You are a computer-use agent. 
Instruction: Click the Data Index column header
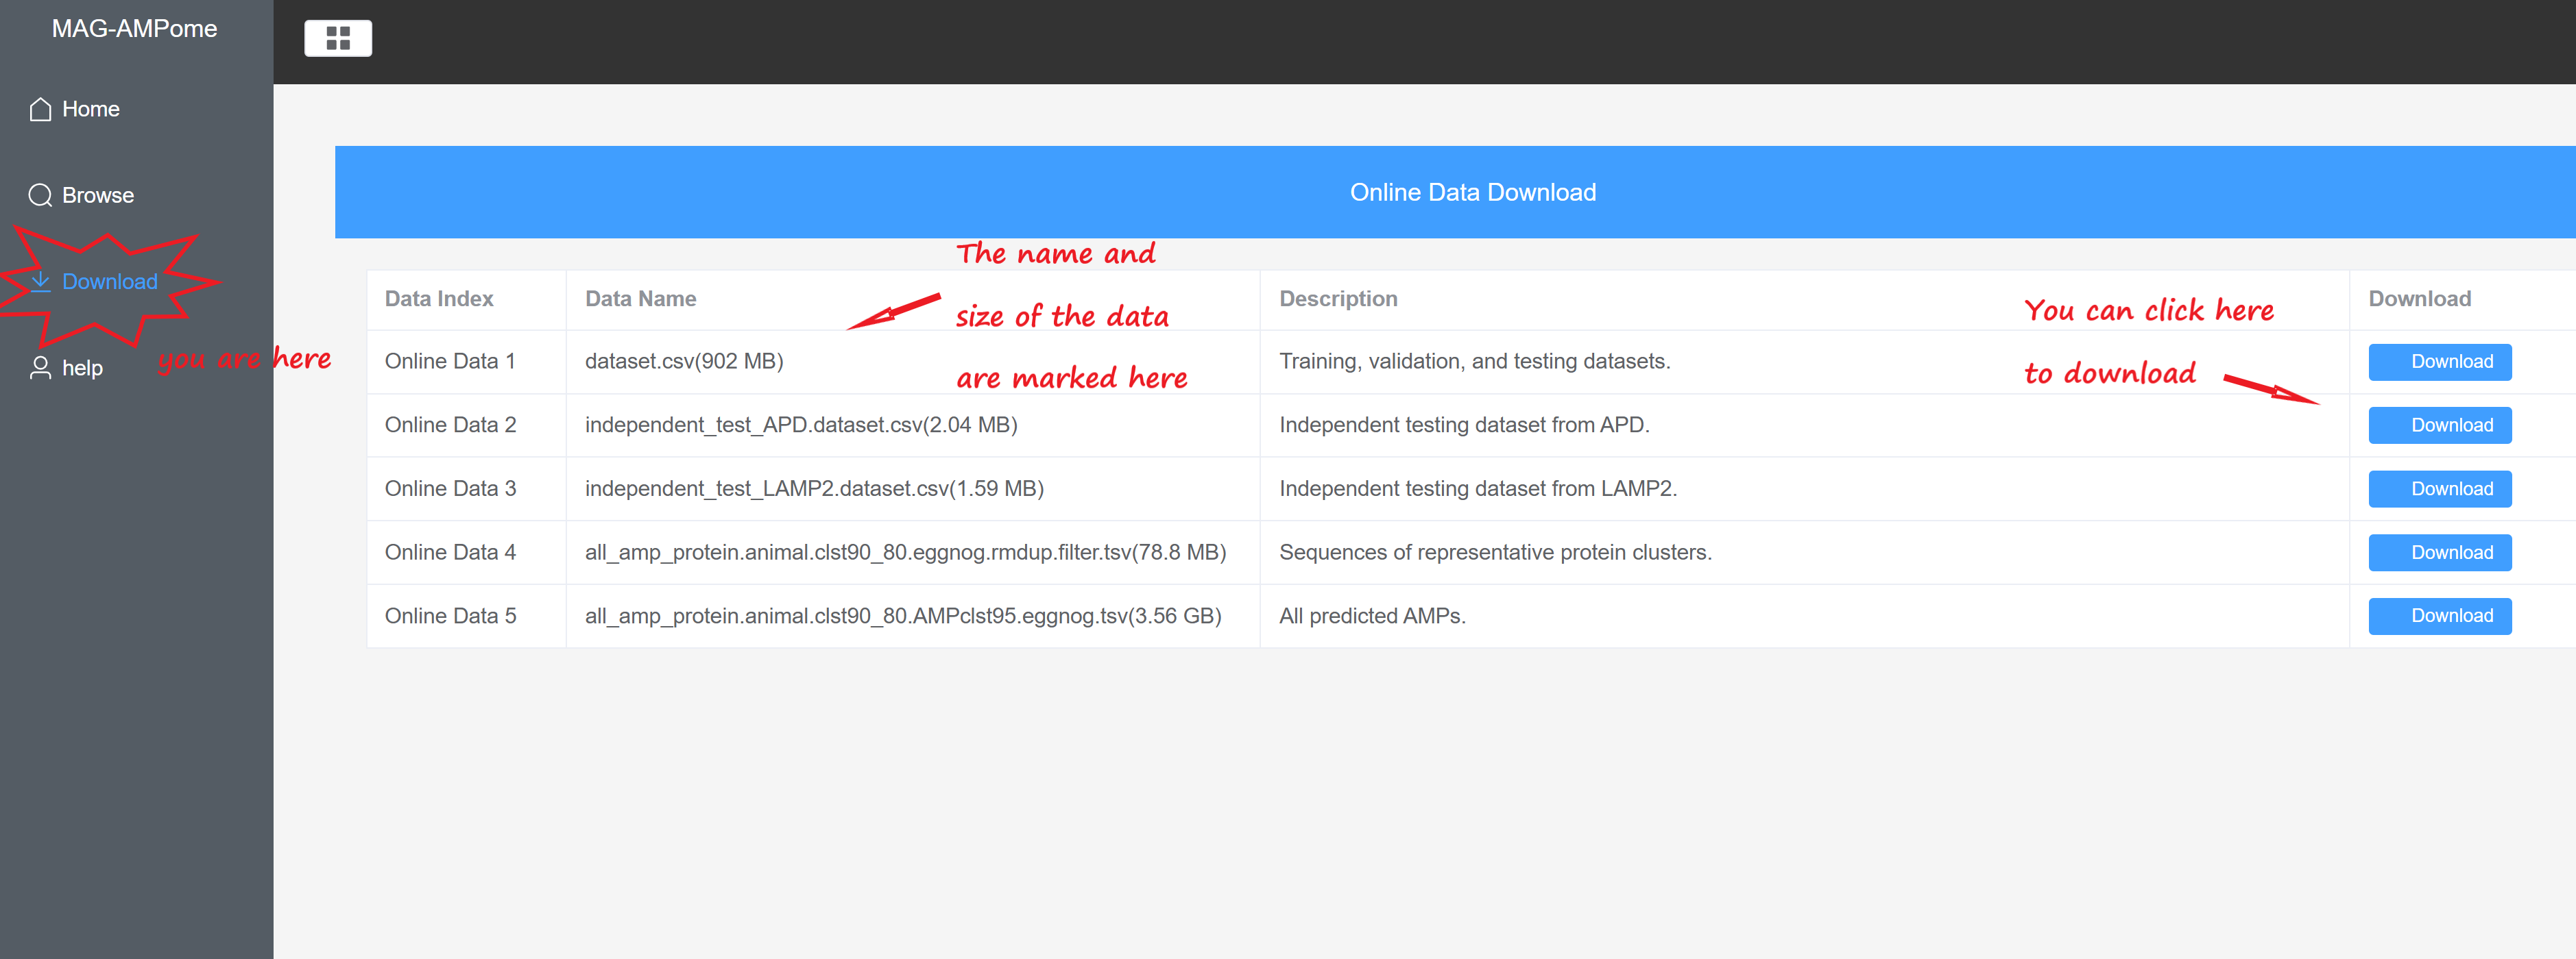click(439, 299)
